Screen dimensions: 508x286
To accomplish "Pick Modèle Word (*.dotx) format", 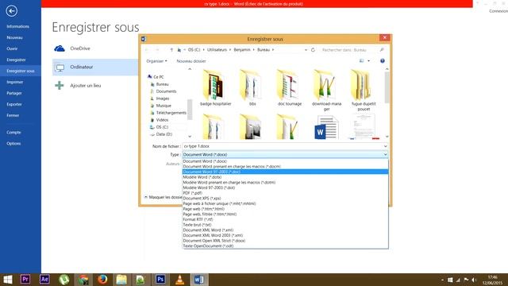I will point(285,177).
